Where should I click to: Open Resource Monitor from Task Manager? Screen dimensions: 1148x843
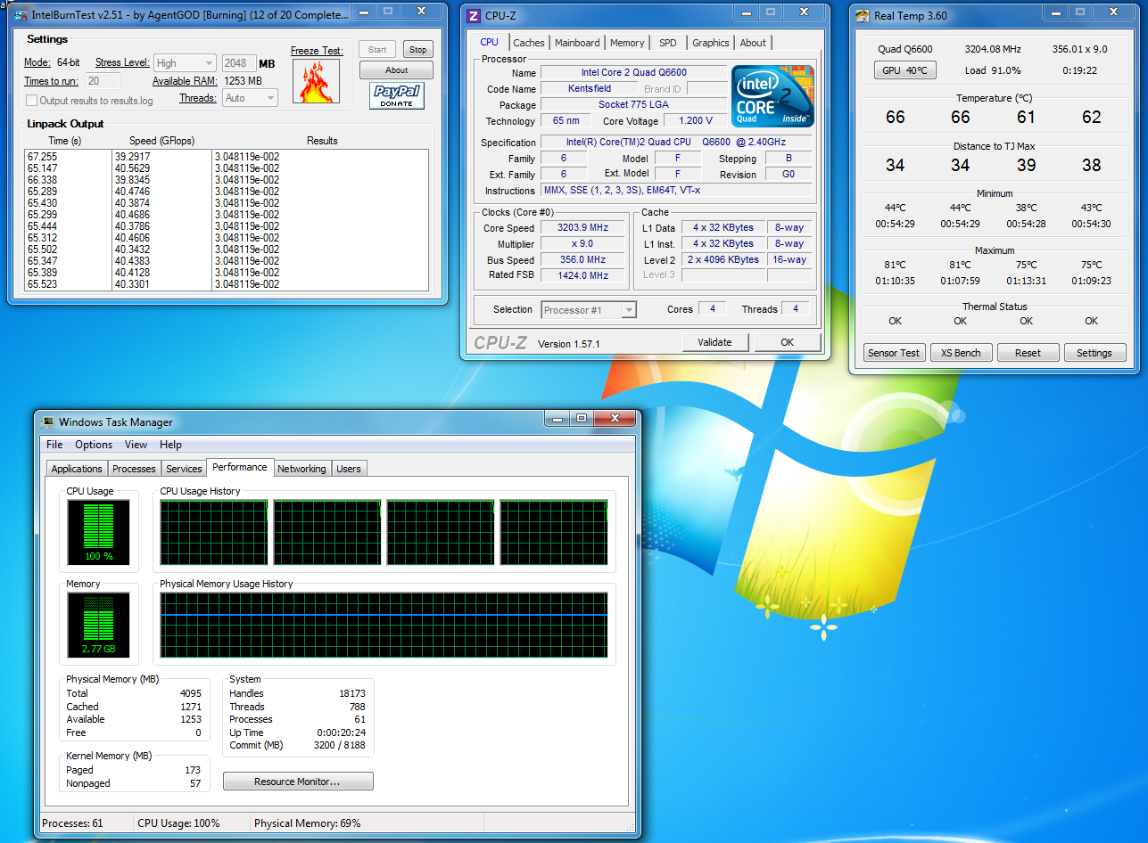298,782
